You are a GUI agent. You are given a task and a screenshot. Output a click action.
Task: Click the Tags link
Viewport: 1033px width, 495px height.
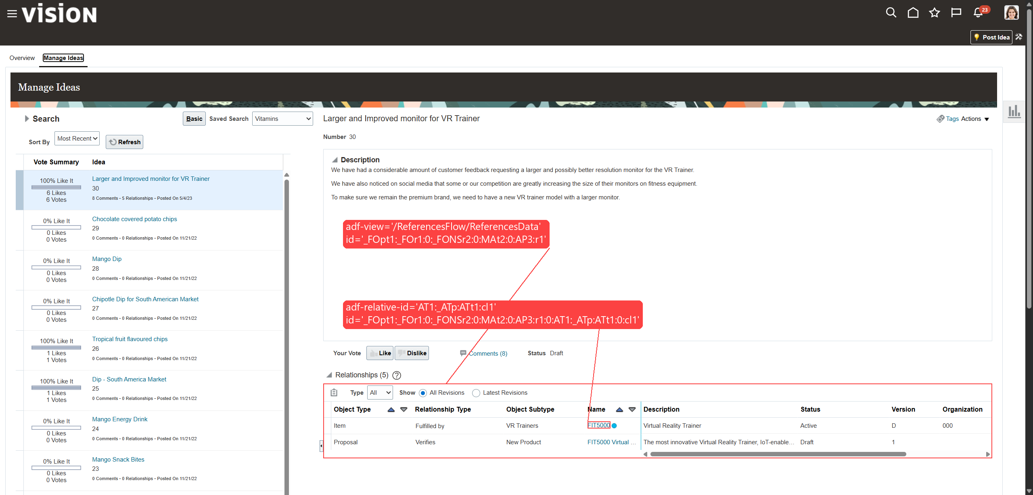pos(952,119)
